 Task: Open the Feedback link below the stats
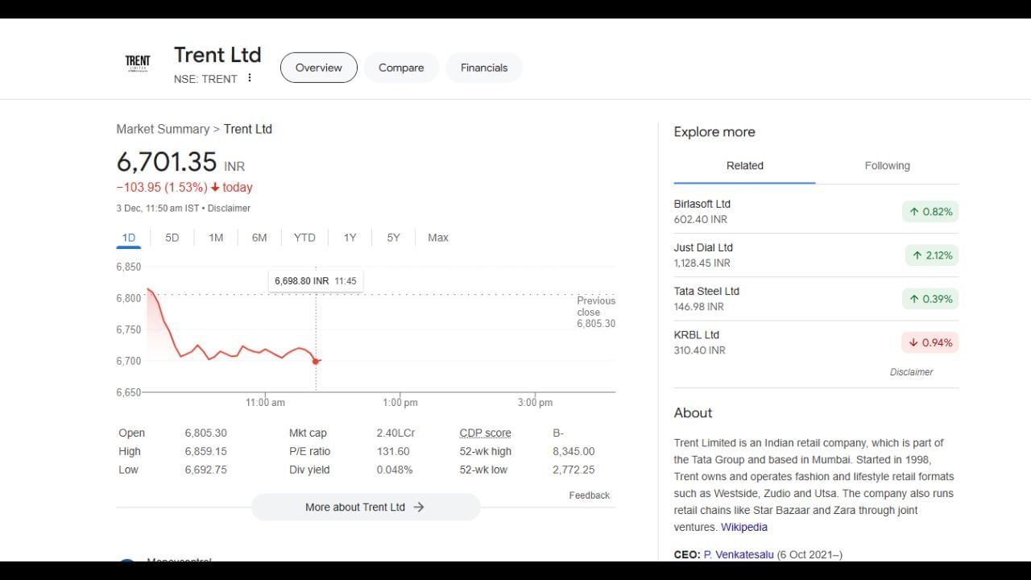(590, 495)
